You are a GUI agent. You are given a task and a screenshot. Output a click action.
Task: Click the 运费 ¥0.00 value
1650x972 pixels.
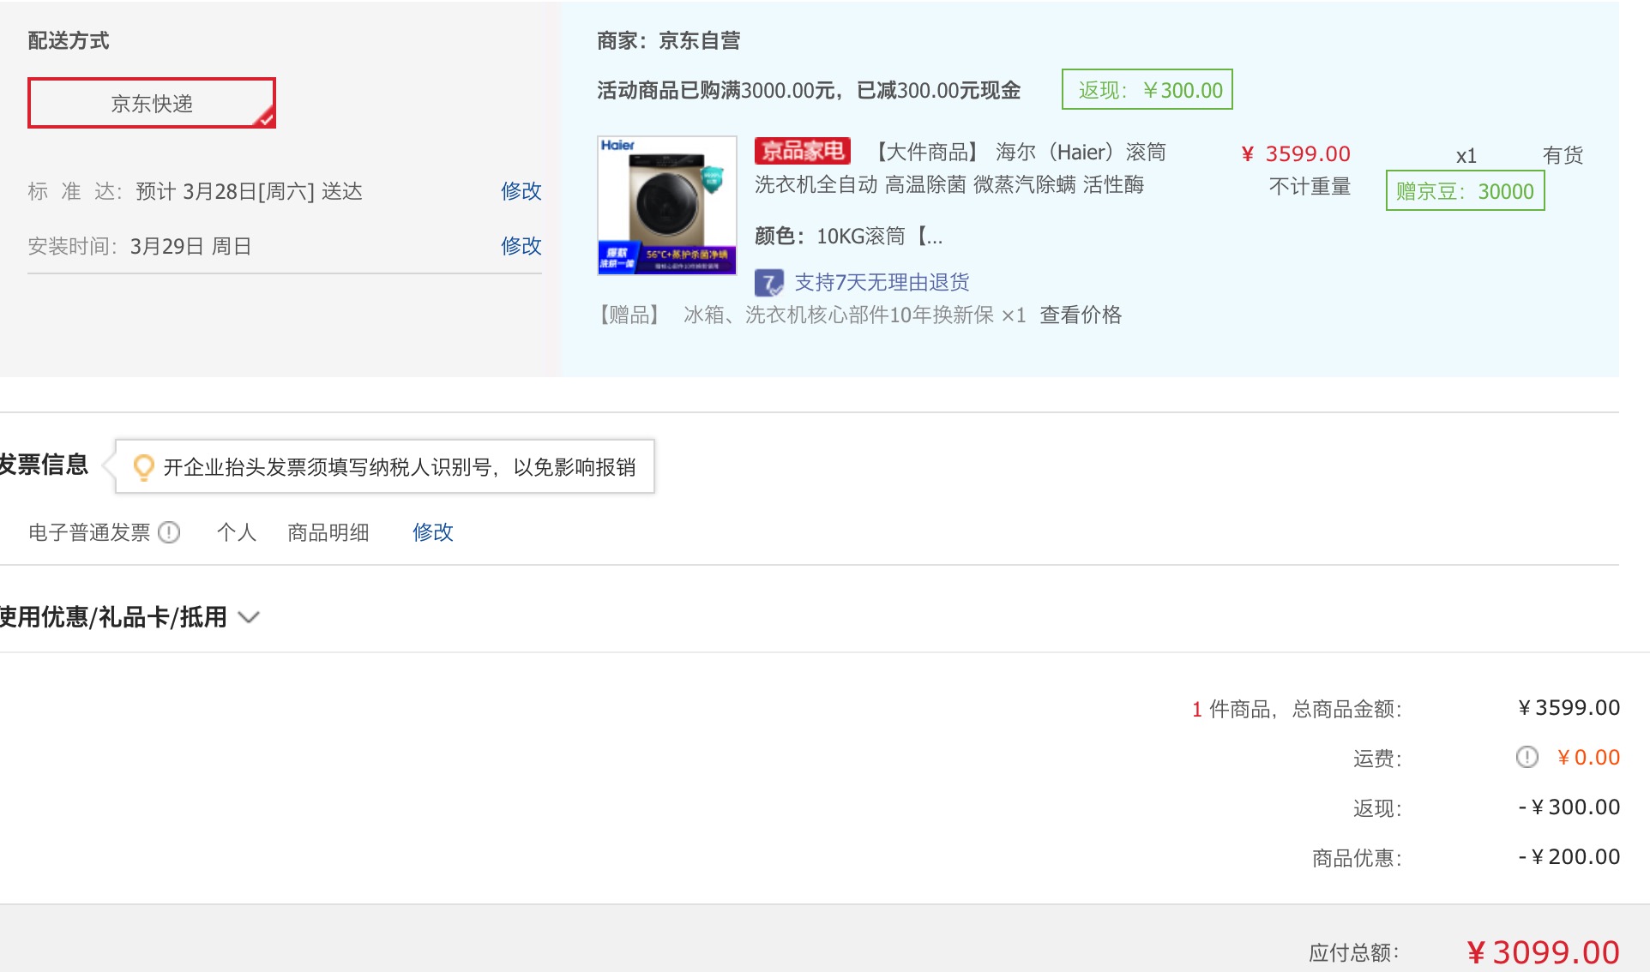pos(1588,758)
